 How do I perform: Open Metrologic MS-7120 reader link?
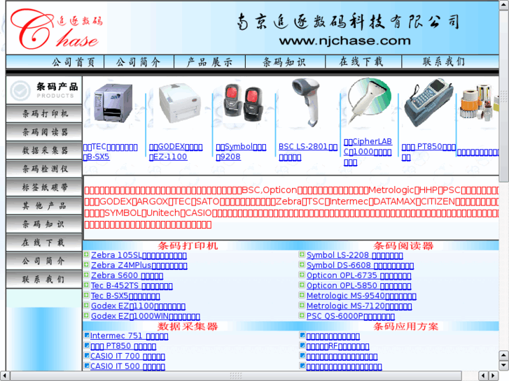(x=359, y=305)
